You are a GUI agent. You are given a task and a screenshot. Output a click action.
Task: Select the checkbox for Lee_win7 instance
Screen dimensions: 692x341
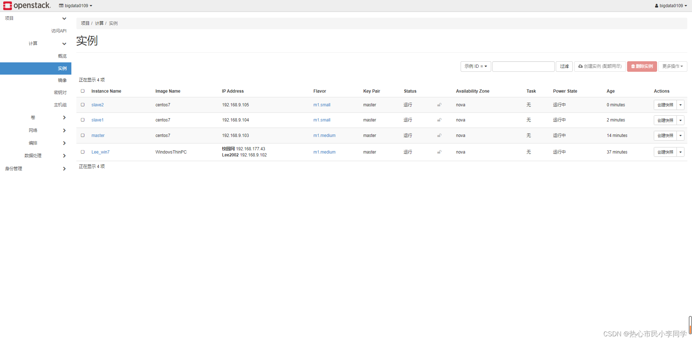click(83, 152)
